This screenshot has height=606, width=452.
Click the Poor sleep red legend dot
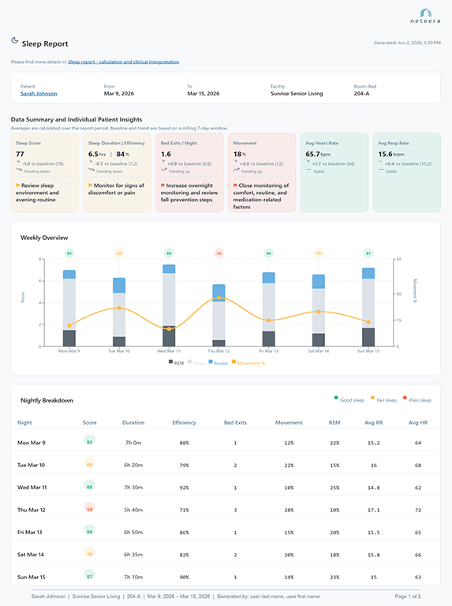coord(405,398)
